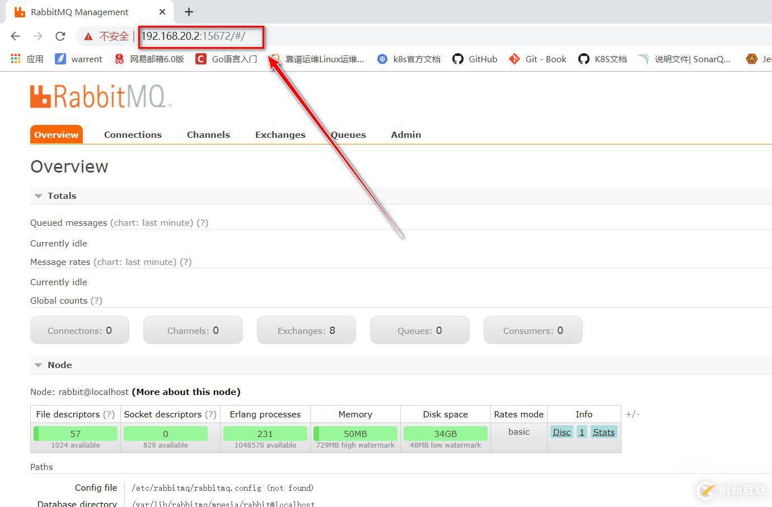772x507 pixels.
Task: Click the address bar URL 192.168.20.2:15672
Action: (x=193, y=36)
